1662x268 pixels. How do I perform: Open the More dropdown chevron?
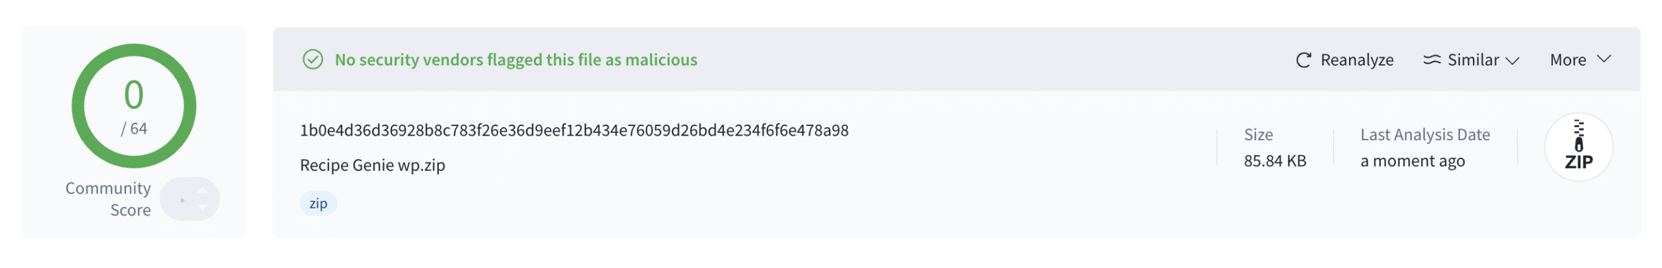click(1604, 59)
